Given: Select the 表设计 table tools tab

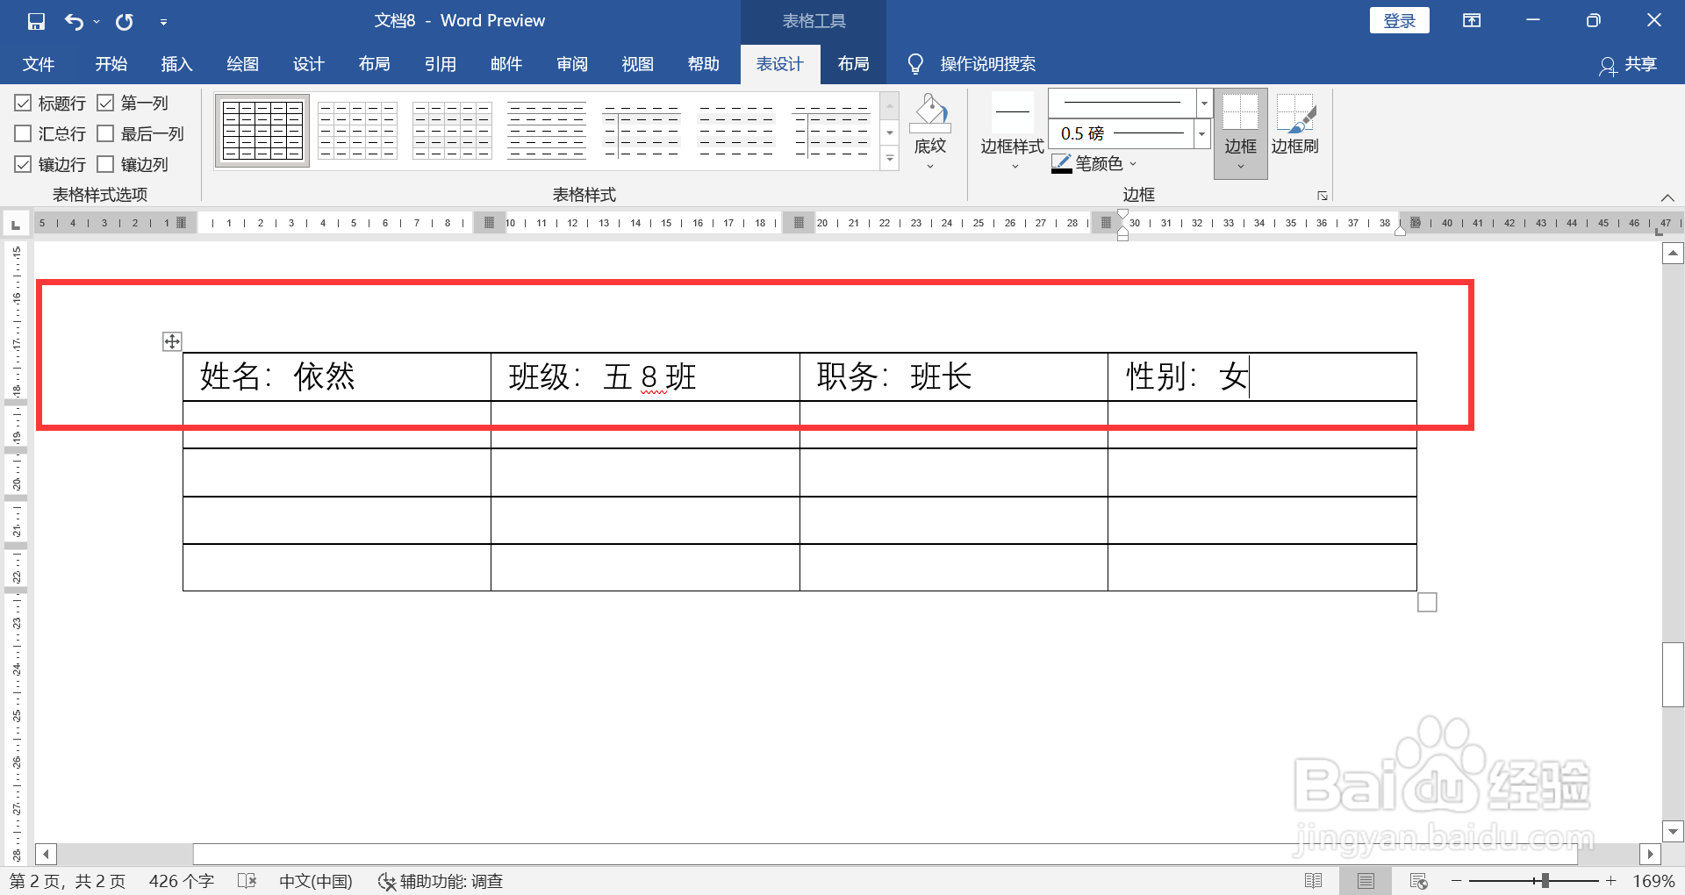Looking at the screenshot, I should coord(780,64).
